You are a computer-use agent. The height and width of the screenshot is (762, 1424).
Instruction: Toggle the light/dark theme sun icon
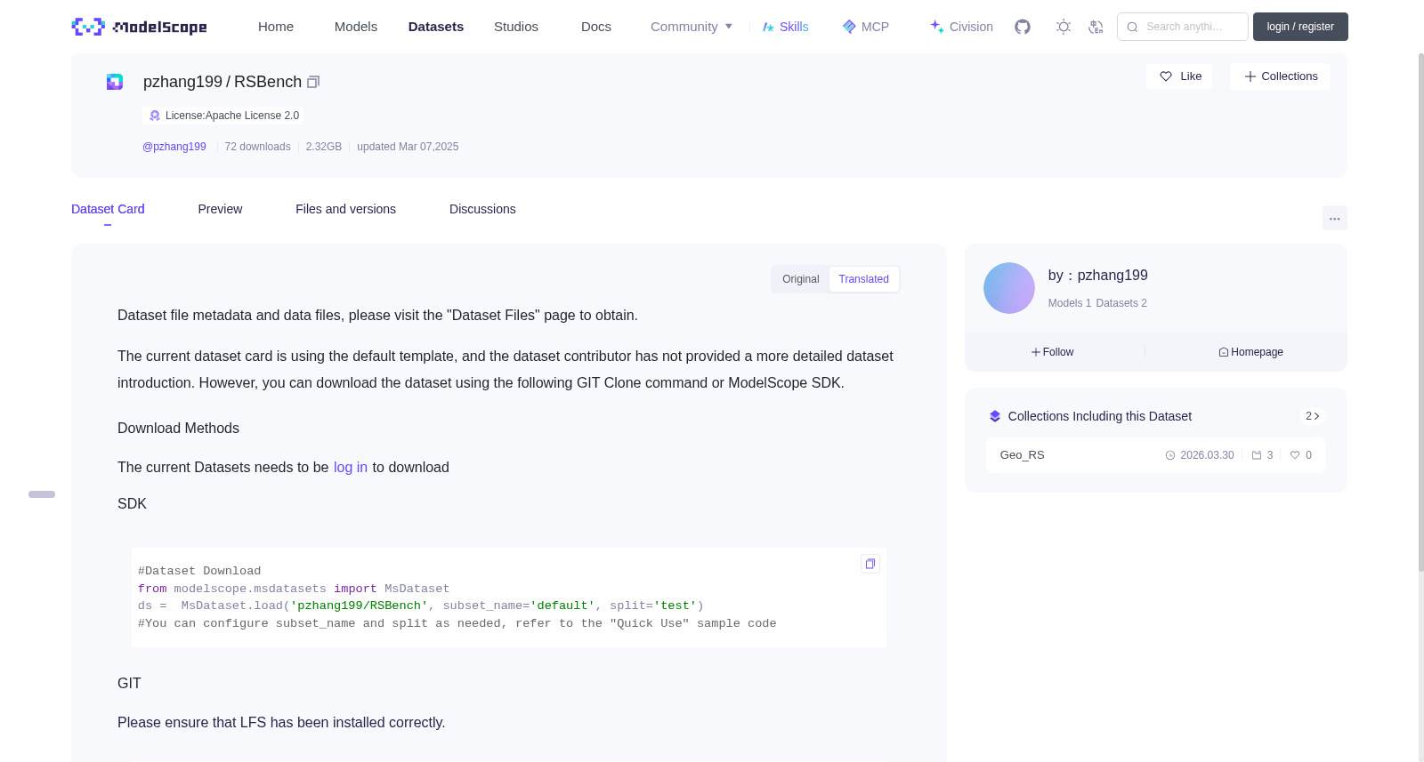coord(1064,27)
